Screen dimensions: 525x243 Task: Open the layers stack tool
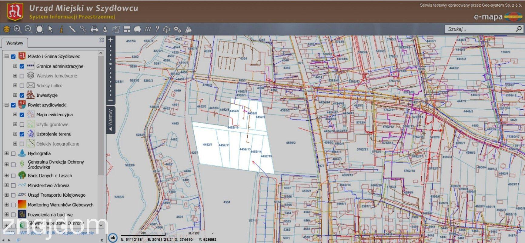point(7,29)
